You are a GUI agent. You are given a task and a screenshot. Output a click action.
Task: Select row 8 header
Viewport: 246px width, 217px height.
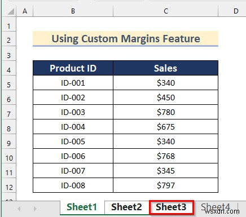point(8,127)
